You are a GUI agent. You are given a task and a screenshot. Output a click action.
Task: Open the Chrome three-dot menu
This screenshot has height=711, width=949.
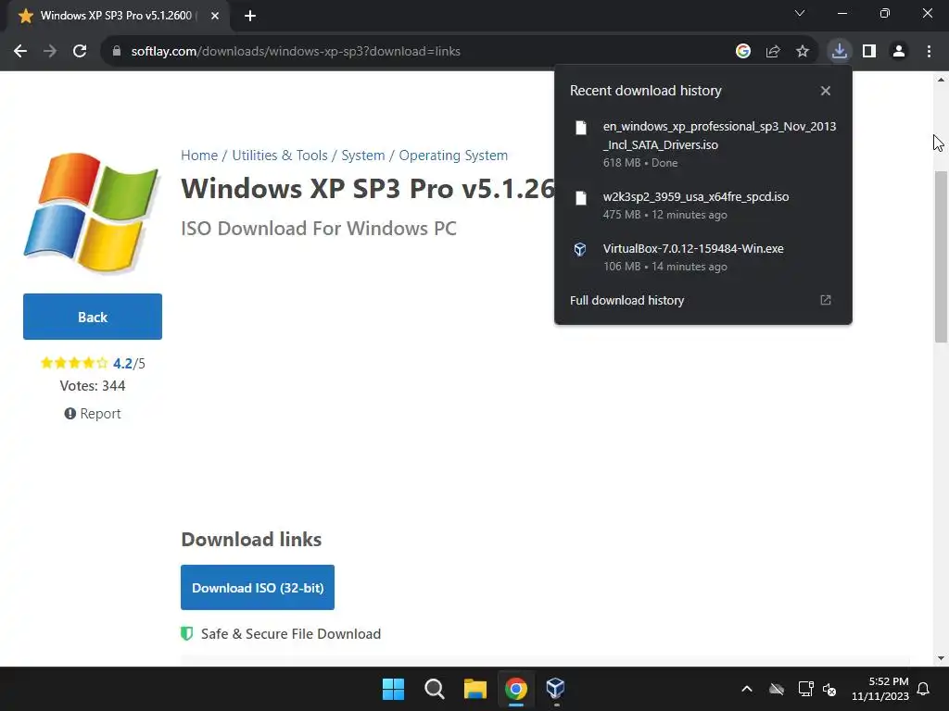[929, 52]
